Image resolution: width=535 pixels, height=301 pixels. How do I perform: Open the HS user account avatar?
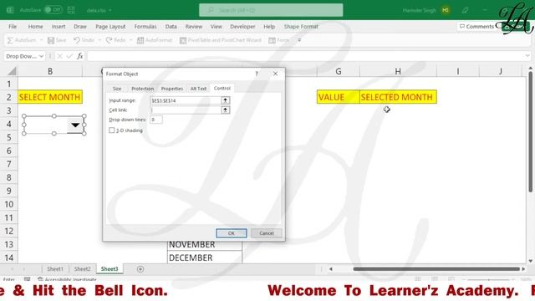(x=446, y=10)
